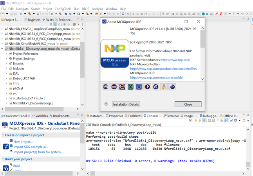Viewport: 253px width, 176px height.
Task: Select the Project Settings node
Action: pos(24,59)
